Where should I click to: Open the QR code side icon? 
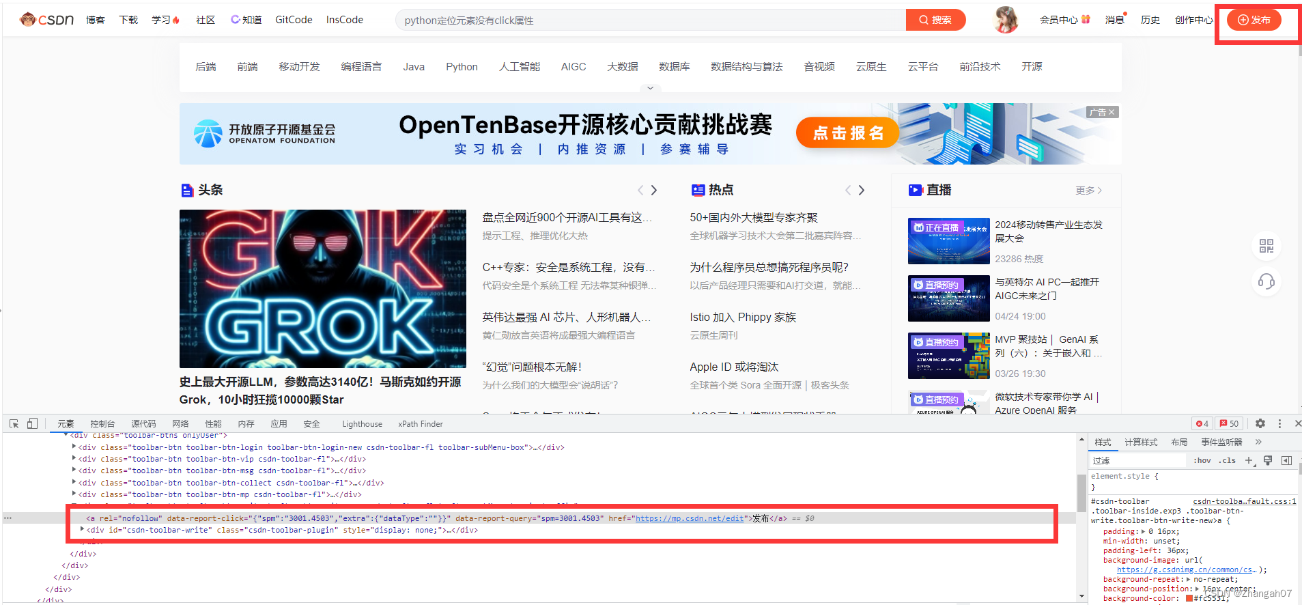1266,246
